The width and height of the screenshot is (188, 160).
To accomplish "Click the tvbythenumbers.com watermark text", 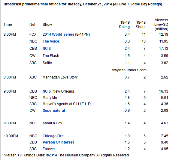I will [x=129, y=70].
